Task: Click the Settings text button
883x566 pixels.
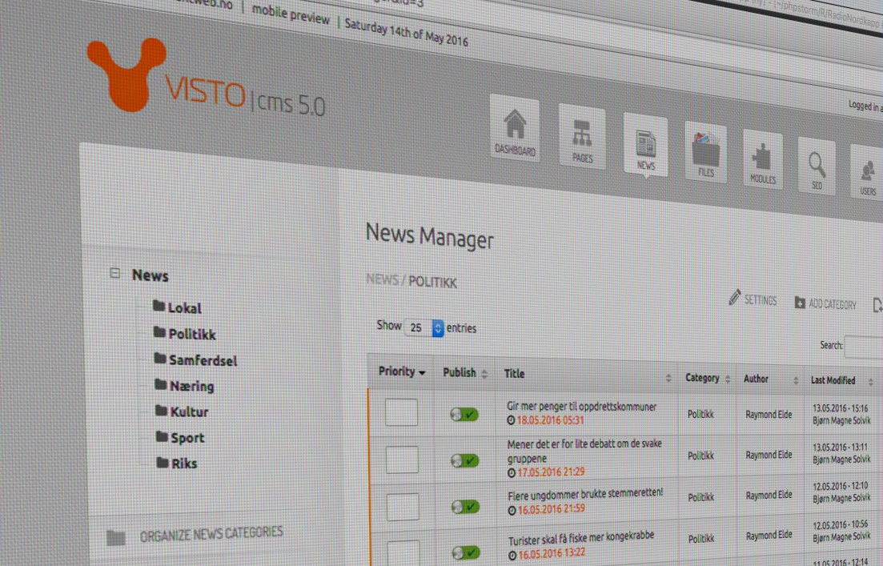Action: coord(761,300)
